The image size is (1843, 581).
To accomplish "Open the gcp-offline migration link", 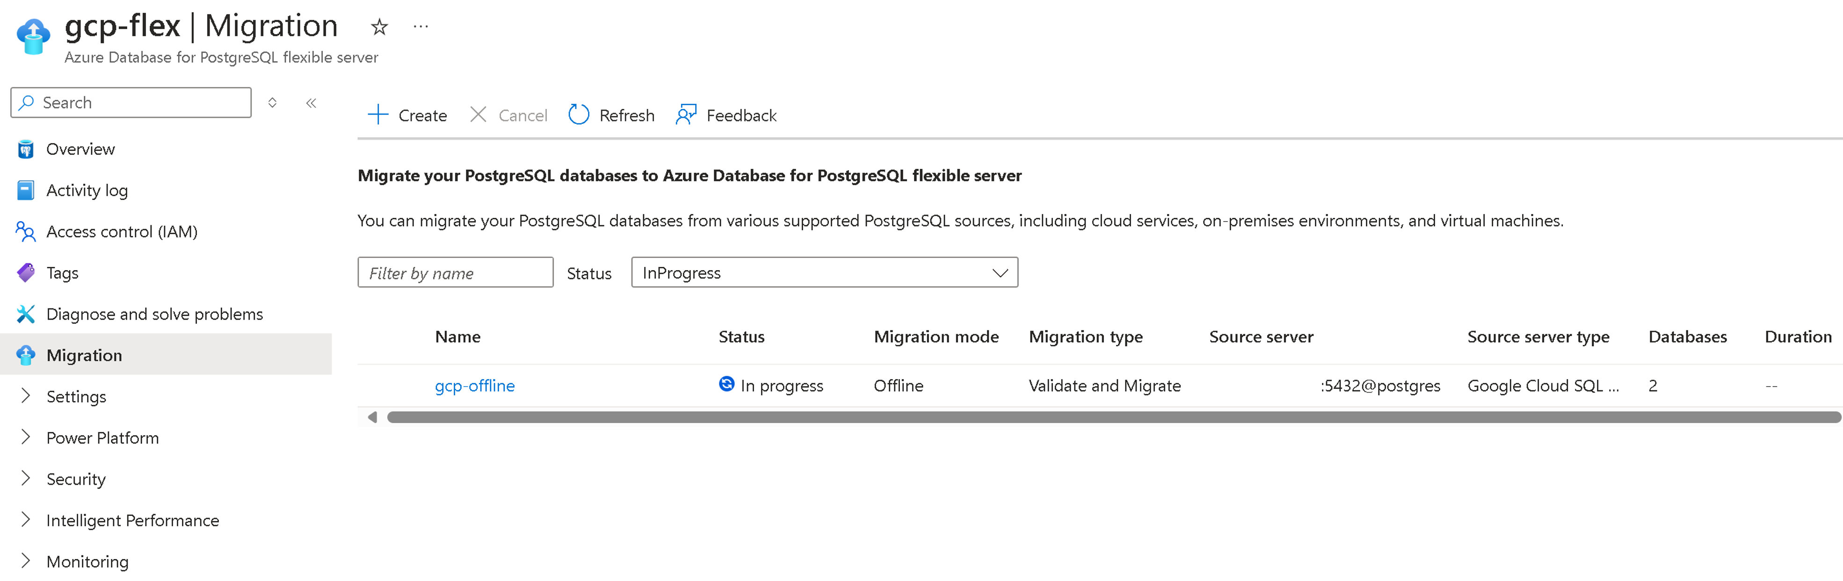I will pyautogui.click(x=474, y=386).
